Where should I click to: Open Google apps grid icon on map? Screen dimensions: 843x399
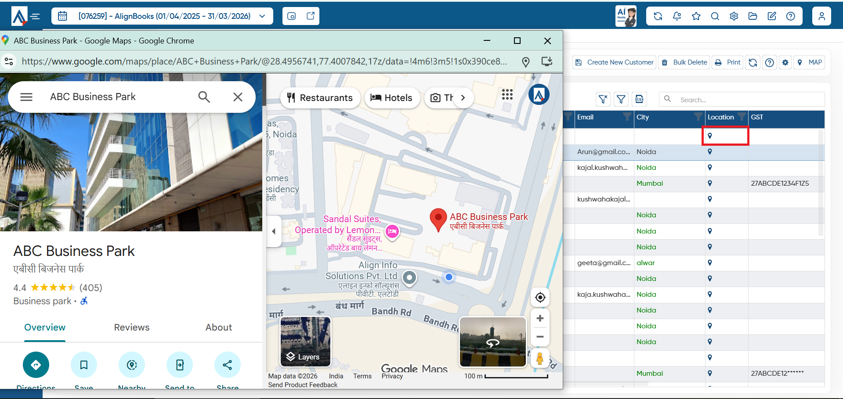[x=507, y=94]
